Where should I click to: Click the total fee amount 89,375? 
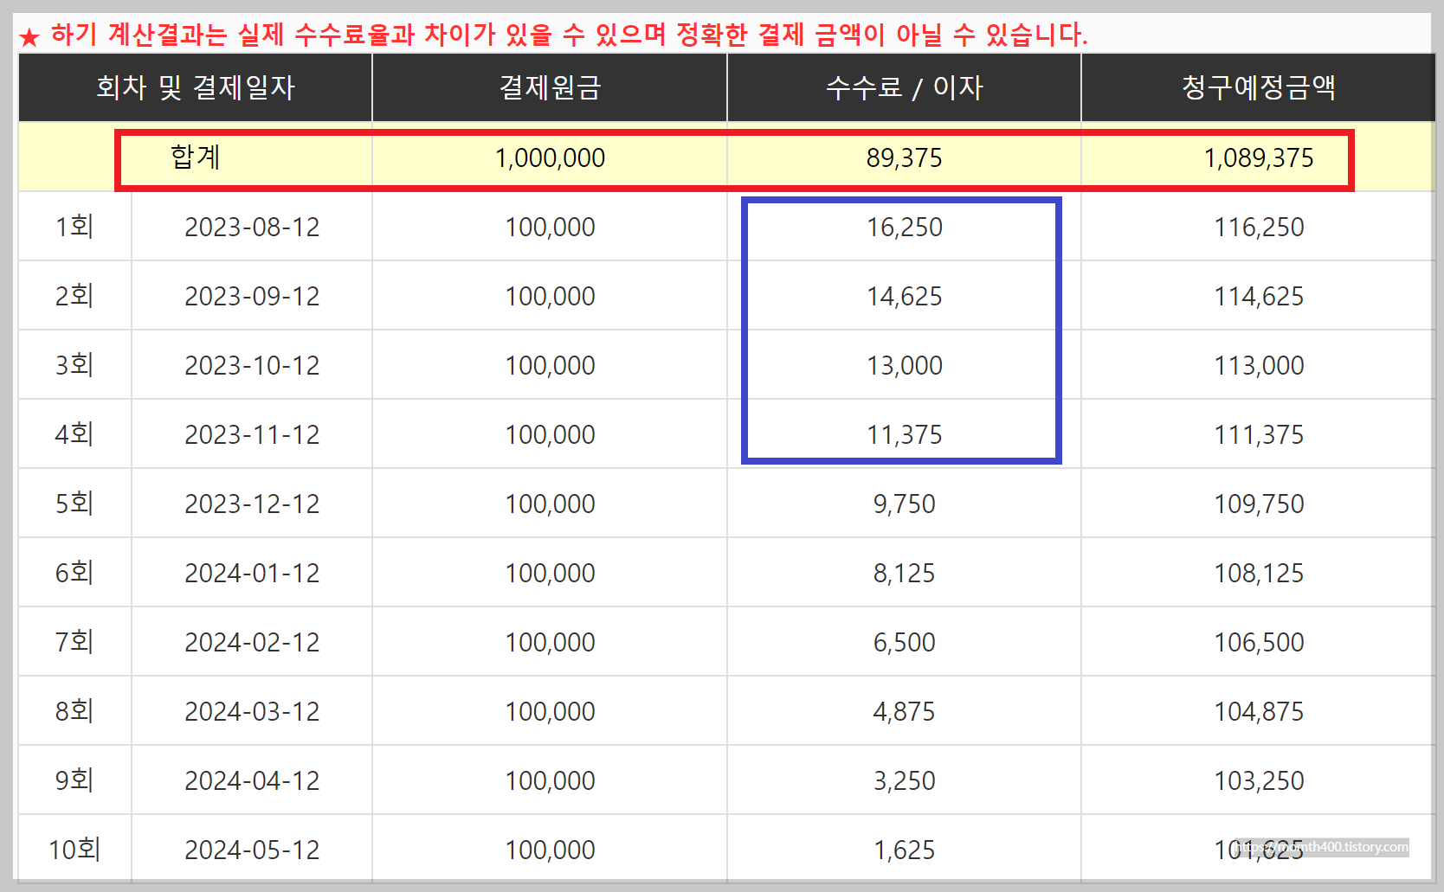point(904,157)
